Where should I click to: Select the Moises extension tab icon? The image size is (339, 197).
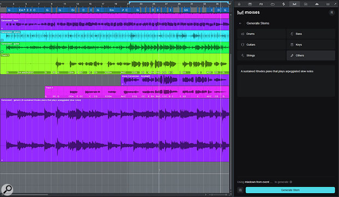click(295, 4)
